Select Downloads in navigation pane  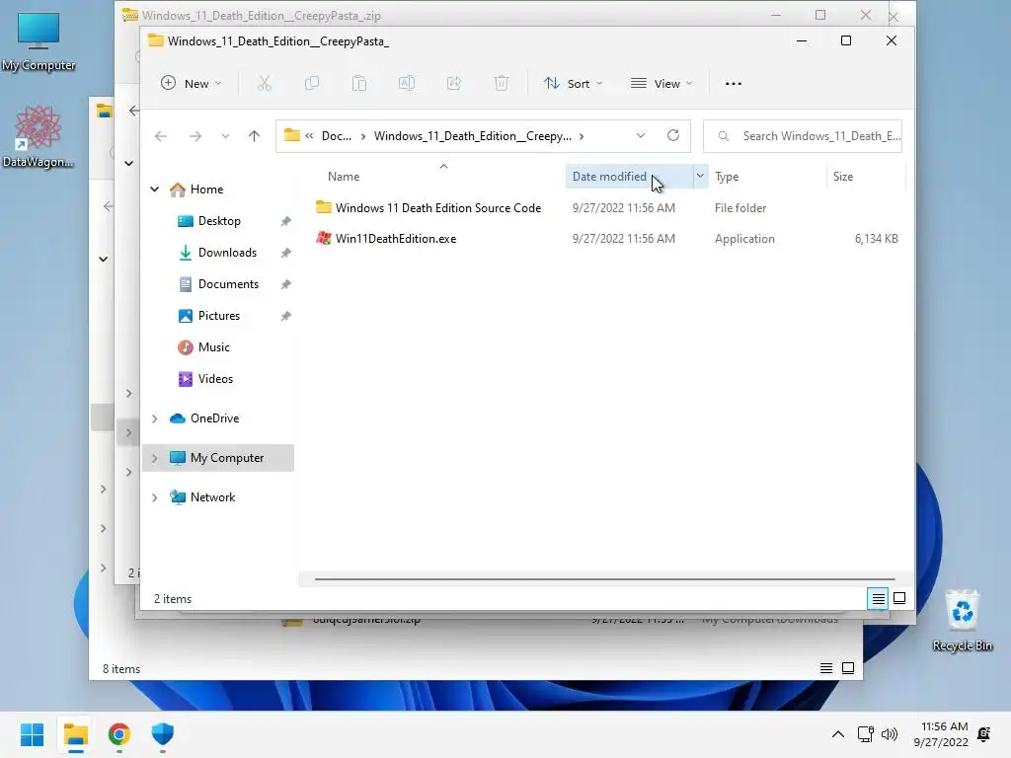click(227, 253)
